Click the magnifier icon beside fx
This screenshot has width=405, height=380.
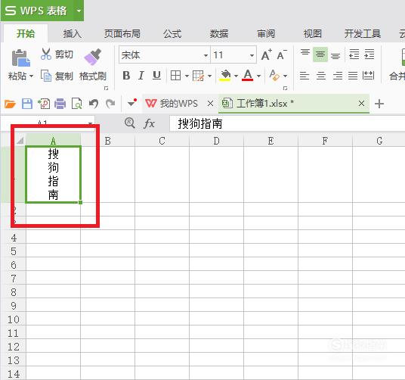[x=130, y=123]
